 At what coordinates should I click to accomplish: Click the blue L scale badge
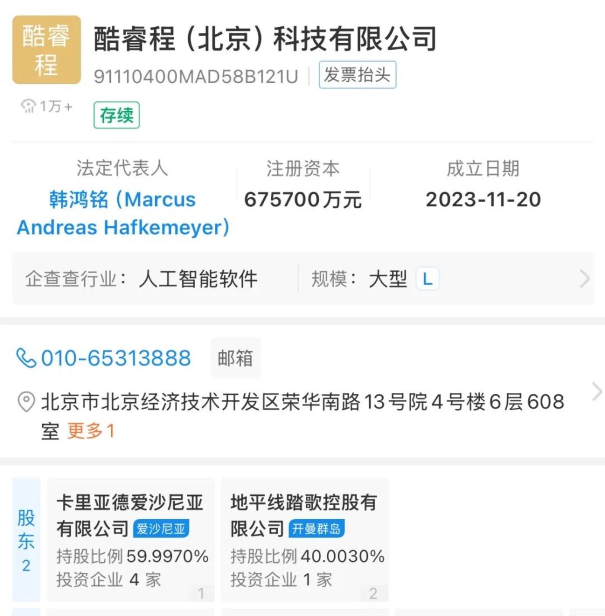coord(427,279)
